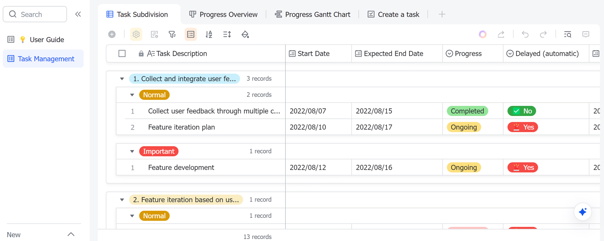Undo last action with undo arrow
Image resolution: width=604 pixels, height=241 pixels.
coord(525,34)
